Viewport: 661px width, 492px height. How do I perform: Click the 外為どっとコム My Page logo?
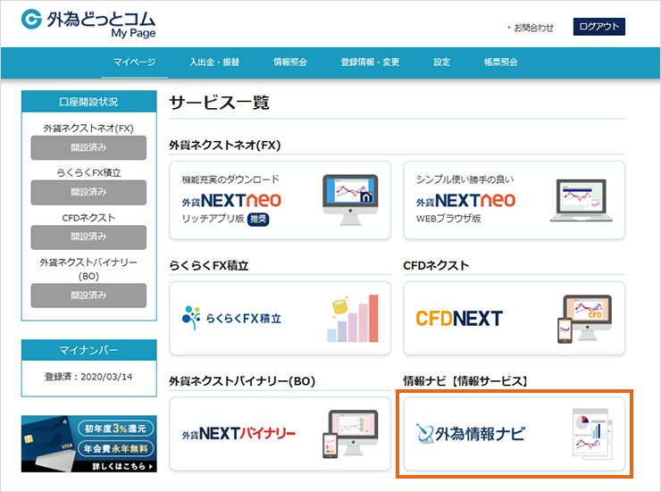click(91, 24)
